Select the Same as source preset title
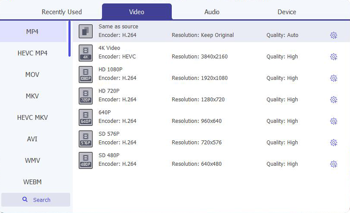 pyautogui.click(x=118, y=26)
